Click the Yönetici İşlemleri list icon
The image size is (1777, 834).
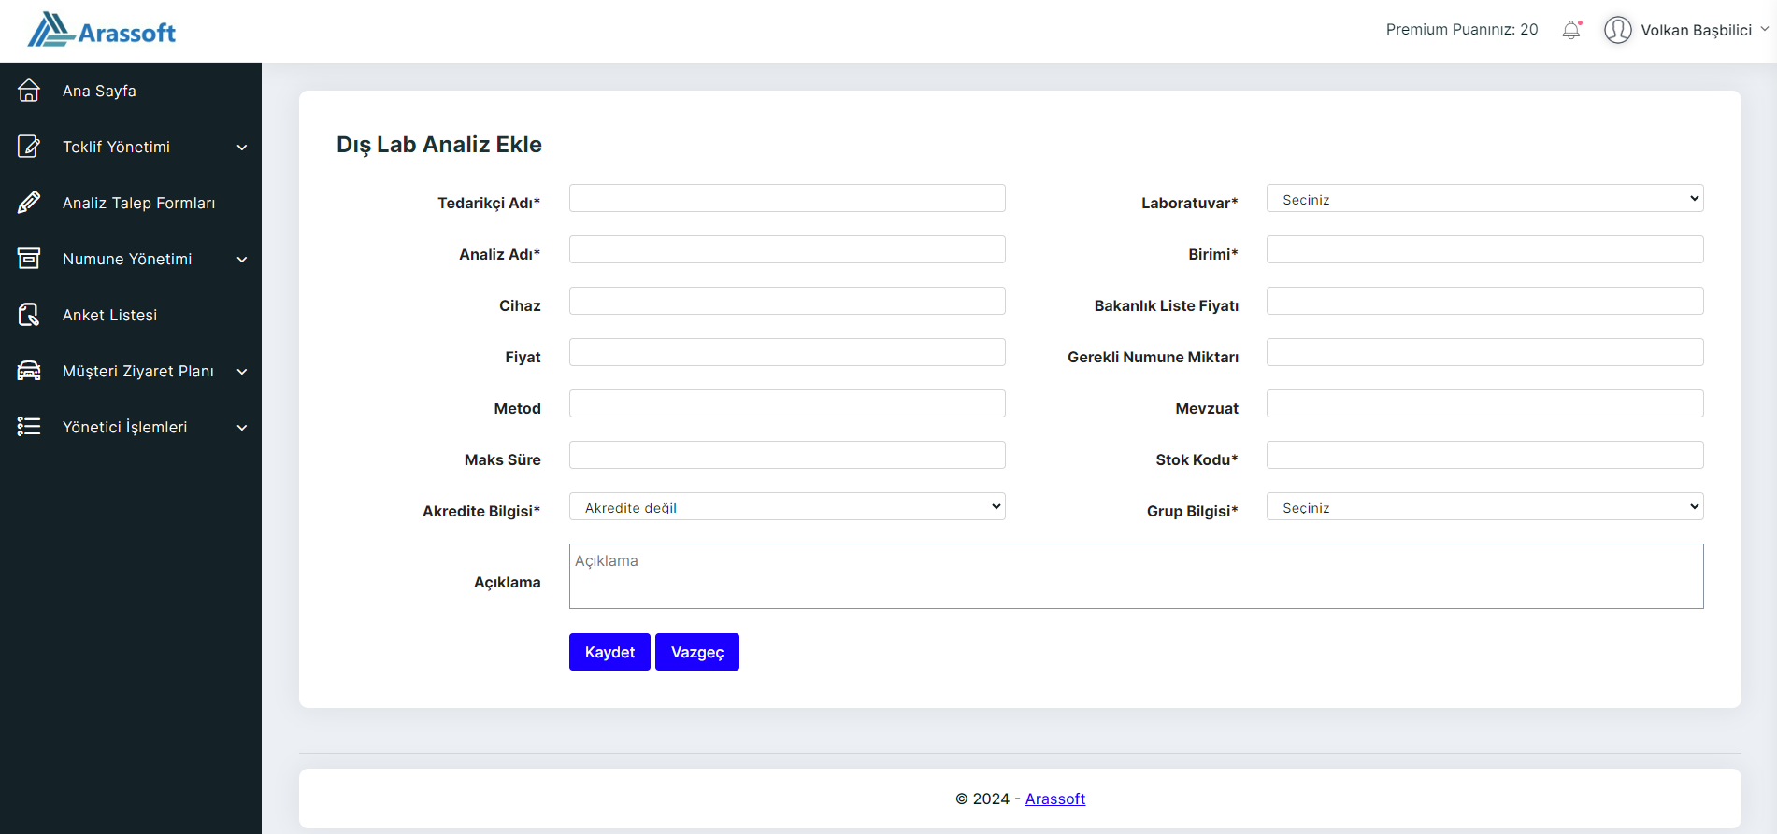29,427
